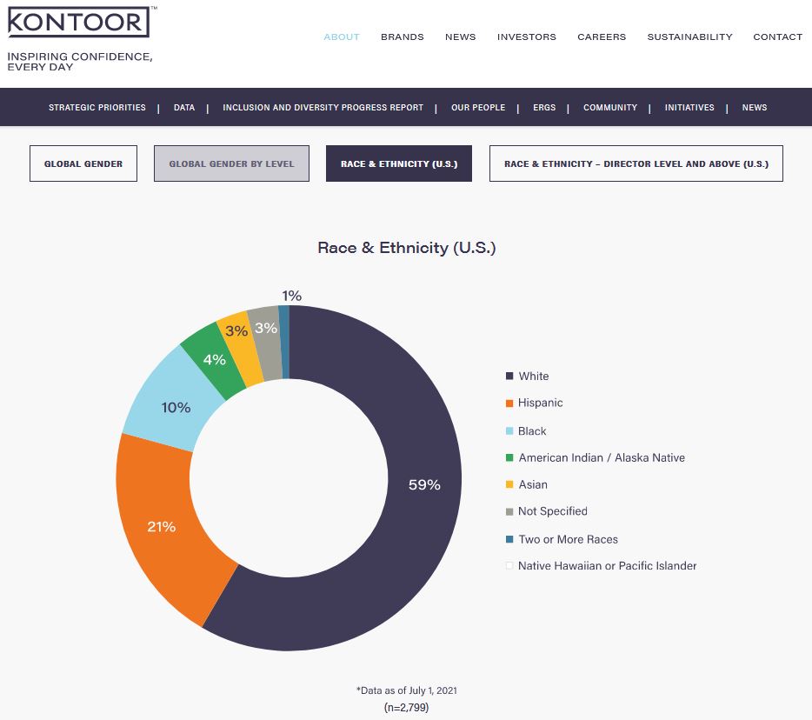The image size is (812, 720).
Task: Open the Careers navigation link
Action: [x=602, y=37]
